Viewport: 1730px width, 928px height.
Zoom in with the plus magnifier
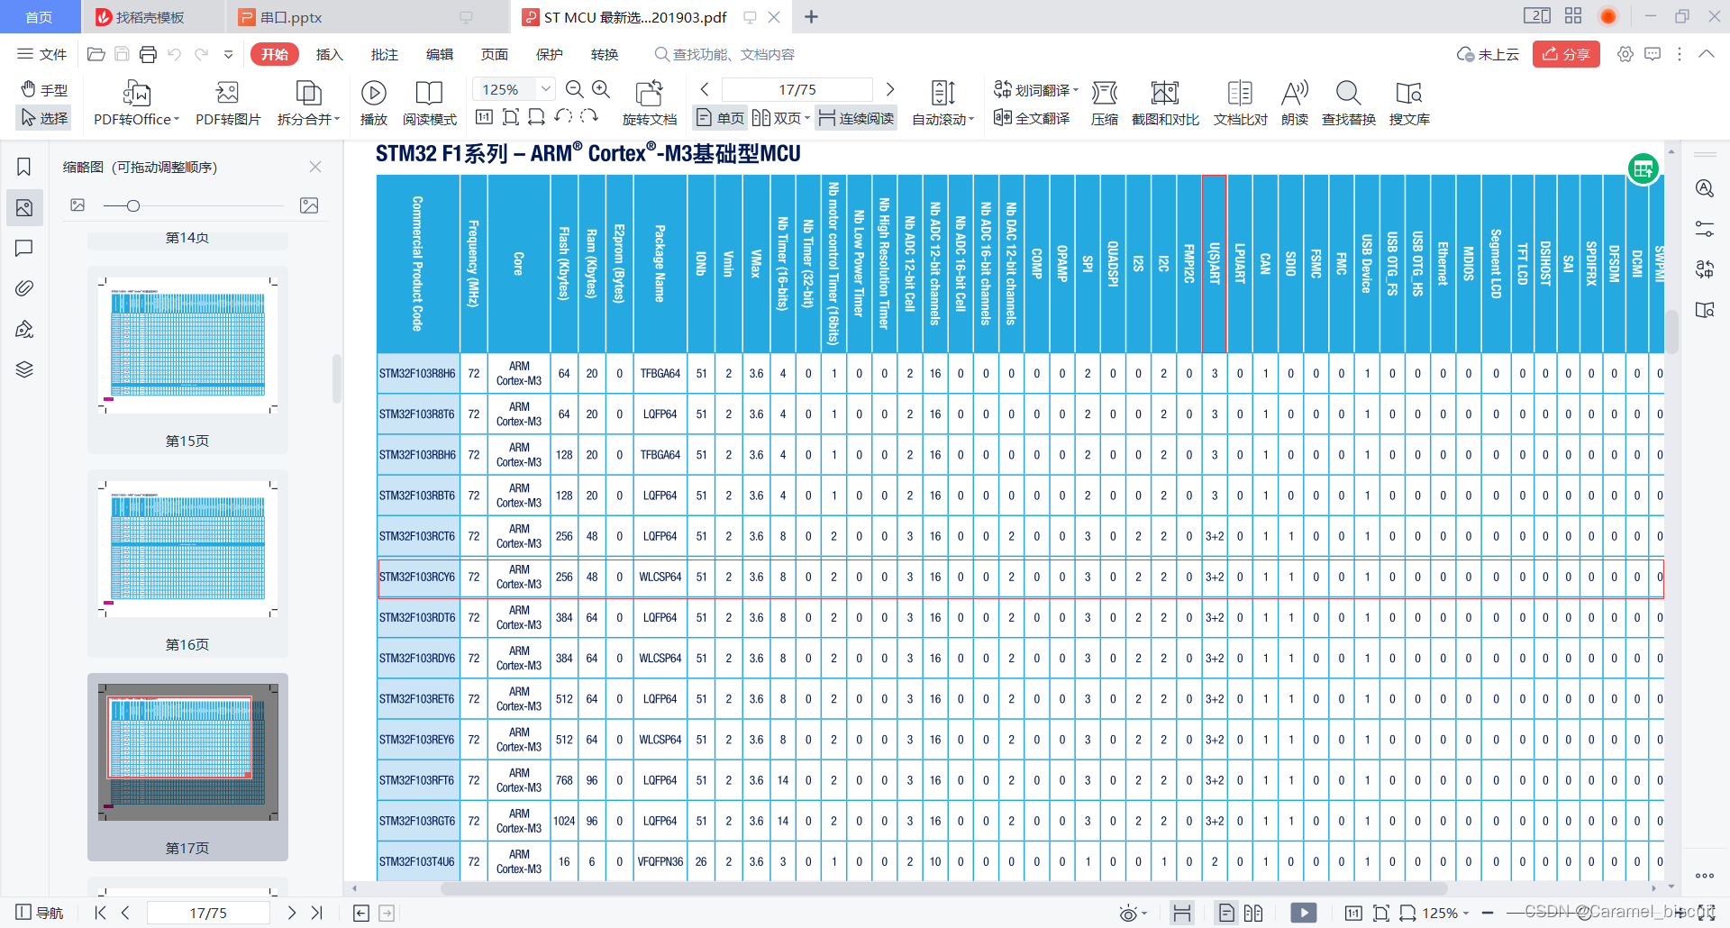(601, 89)
